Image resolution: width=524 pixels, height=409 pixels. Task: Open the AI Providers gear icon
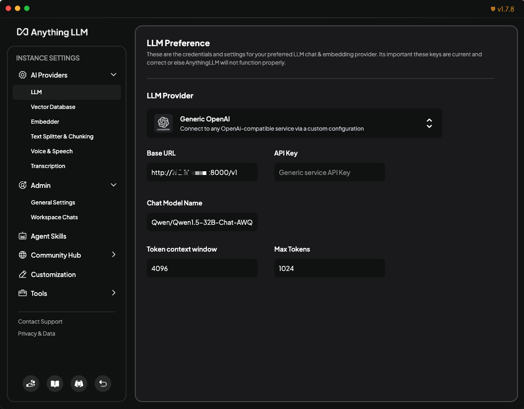pyautogui.click(x=22, y=74)
